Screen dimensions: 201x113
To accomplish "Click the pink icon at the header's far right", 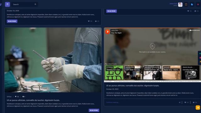I will [198, 4].
